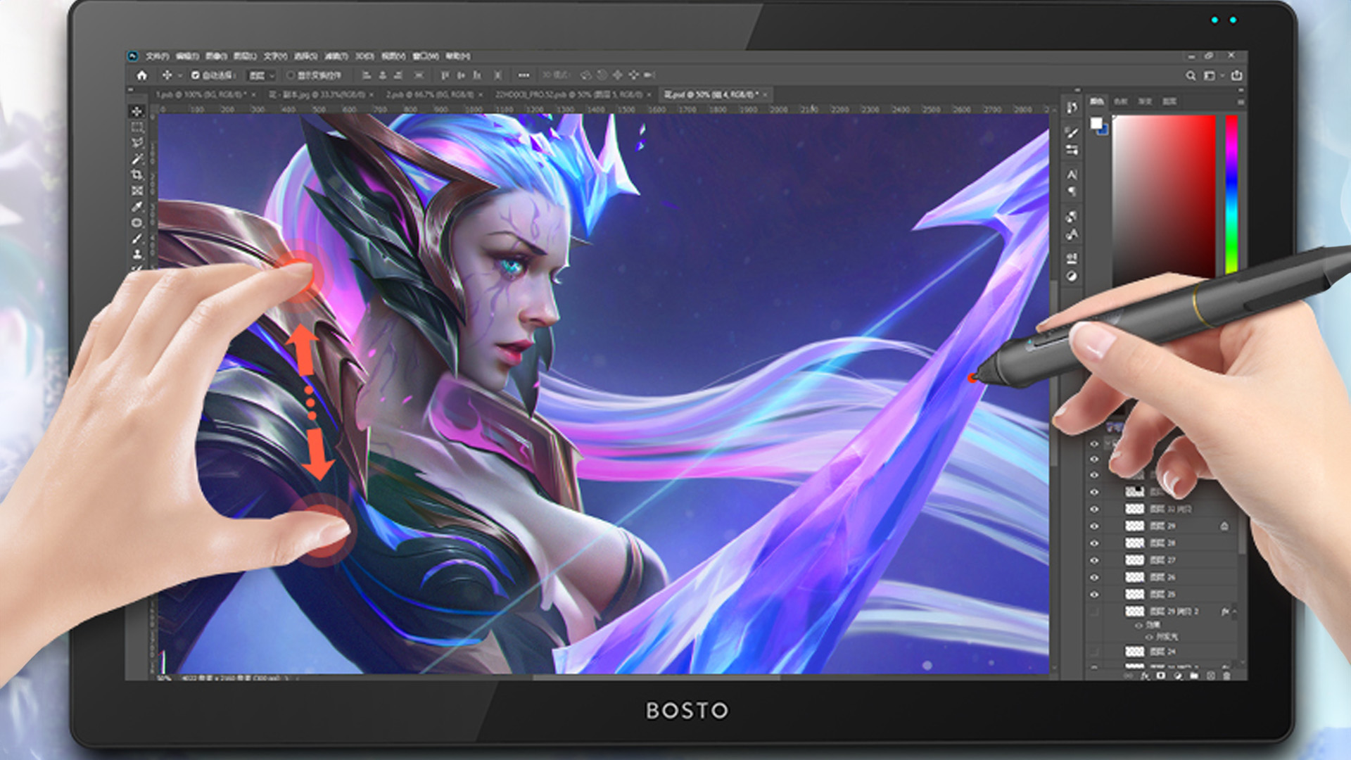Screen dimensions: 1351x760
Task: Hide layer 27 using its eye icon
Action: pos(1094,560)
